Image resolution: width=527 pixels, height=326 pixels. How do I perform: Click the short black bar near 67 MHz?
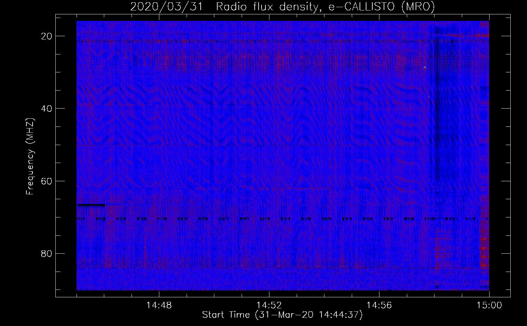91,205
